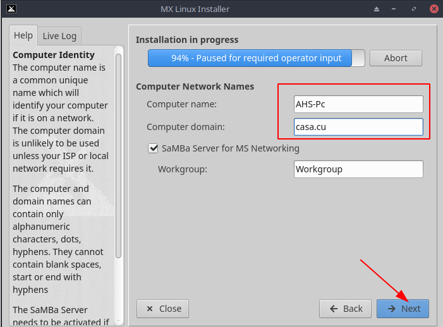
Task: Click the 'Computer Identity' help heading
Action: [x=54, y=55]
